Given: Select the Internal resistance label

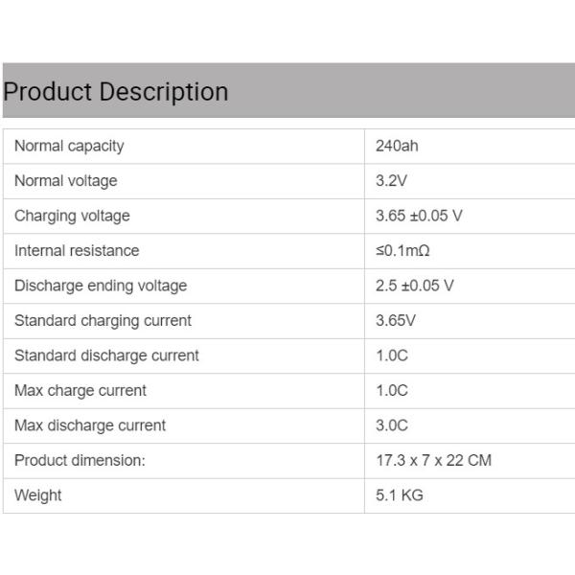Looking at the screenshot, I should point(77,251).
